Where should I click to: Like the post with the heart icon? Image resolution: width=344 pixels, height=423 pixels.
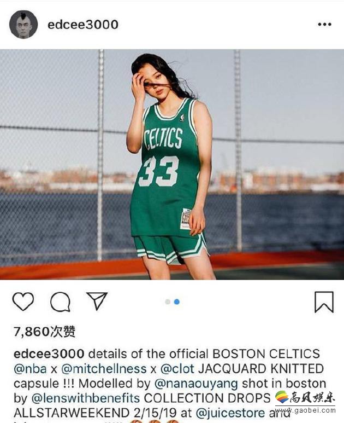[x=23, y=302]
